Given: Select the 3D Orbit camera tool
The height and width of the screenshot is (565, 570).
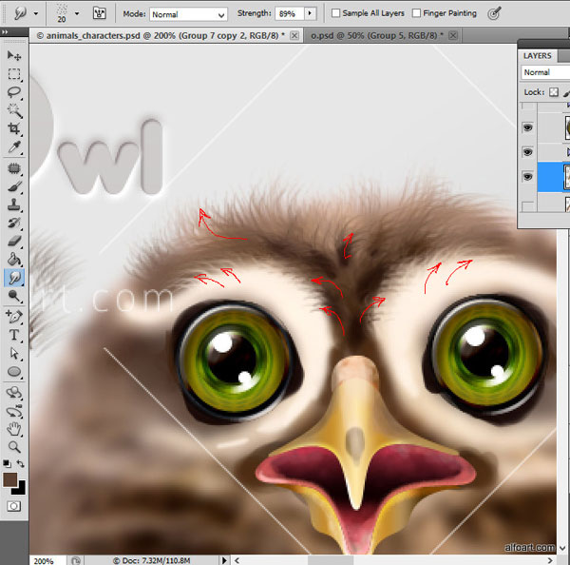Looking at the screenshot, I should click(14, 411).
